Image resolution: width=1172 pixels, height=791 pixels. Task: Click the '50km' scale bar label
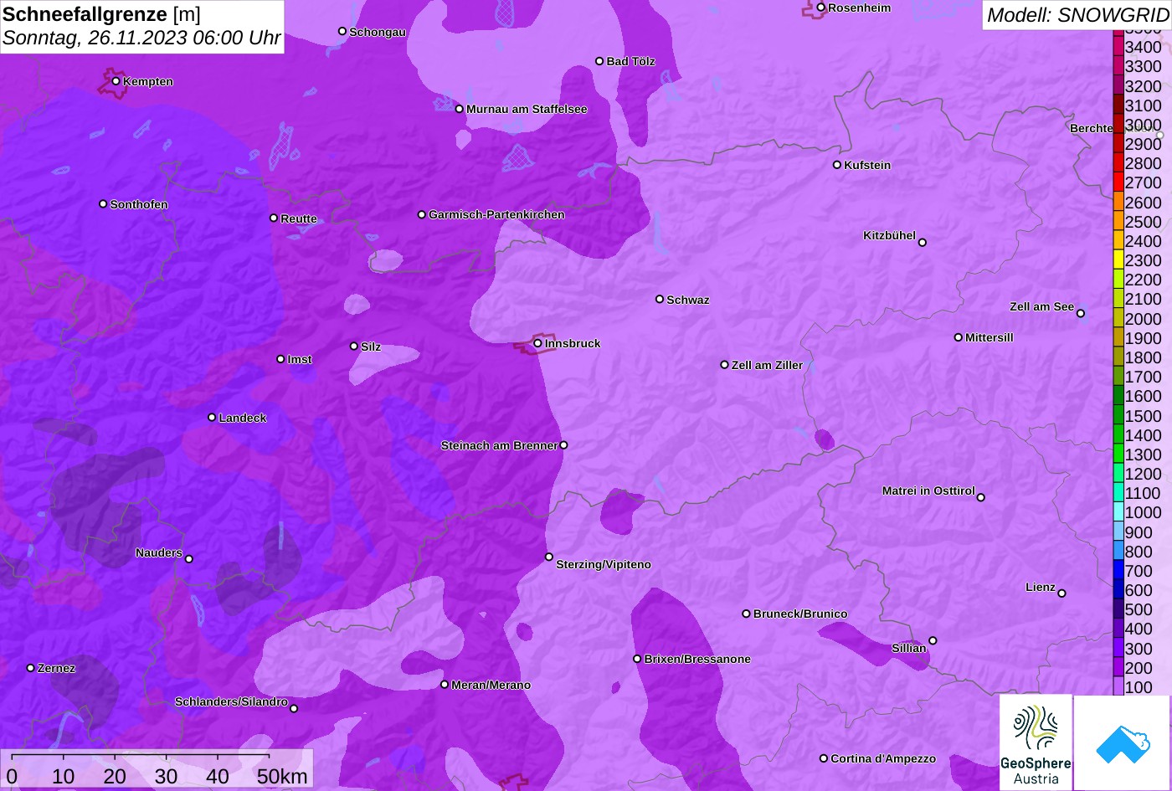(x=282, y=777)
